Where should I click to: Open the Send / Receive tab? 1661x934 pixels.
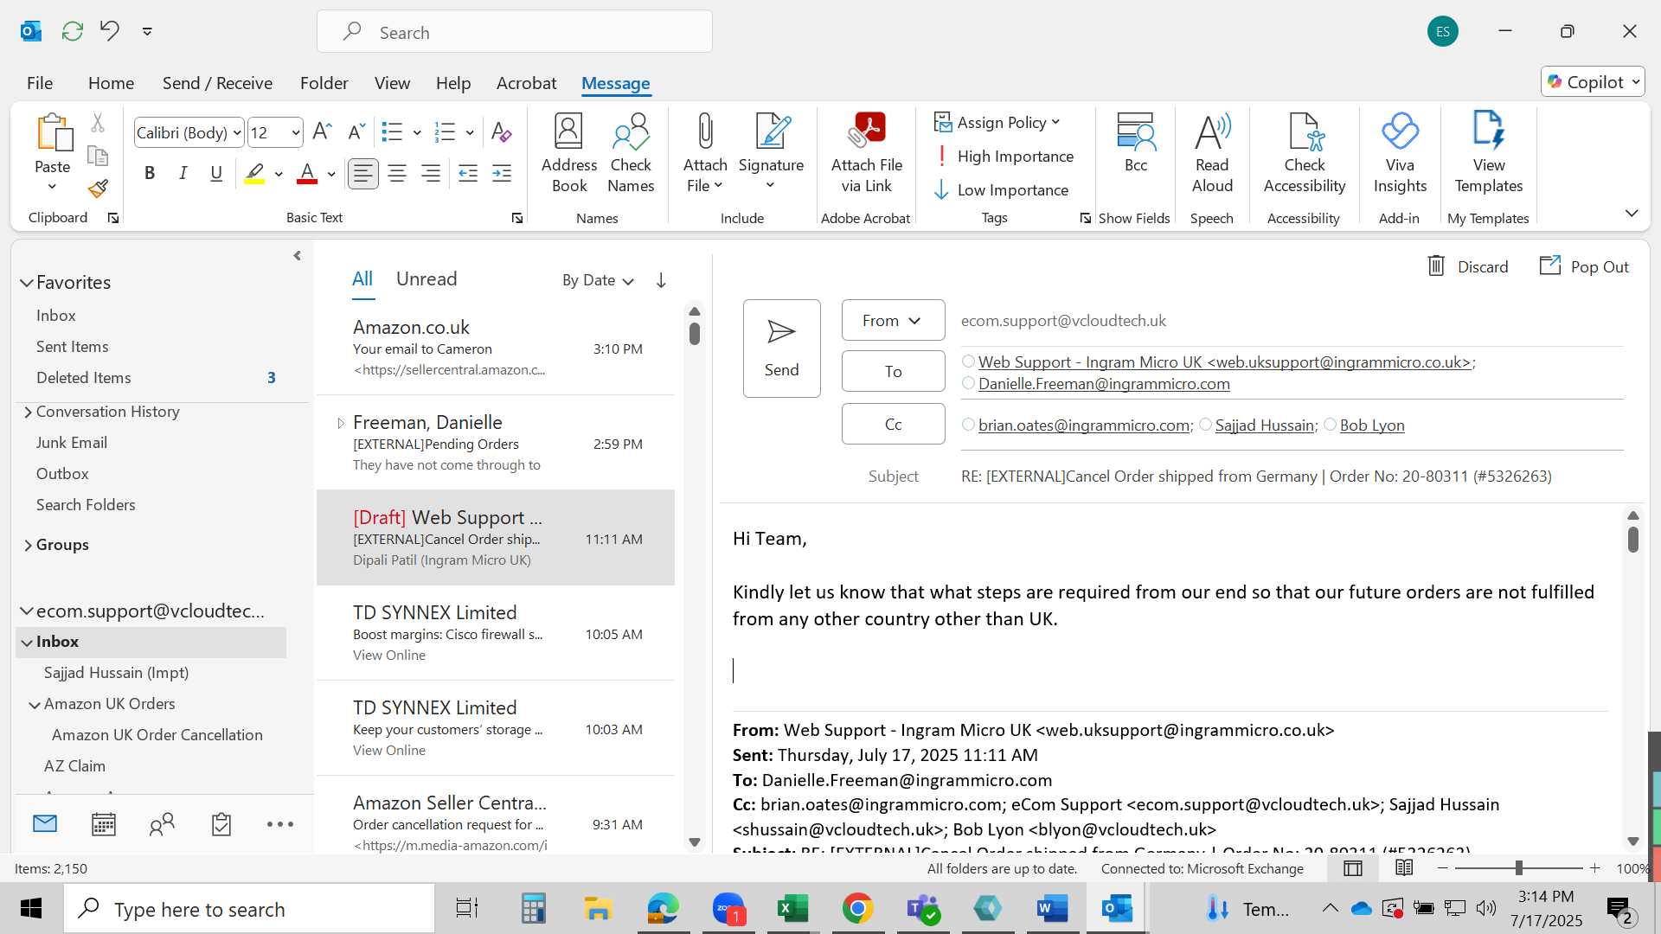[217, 83]
